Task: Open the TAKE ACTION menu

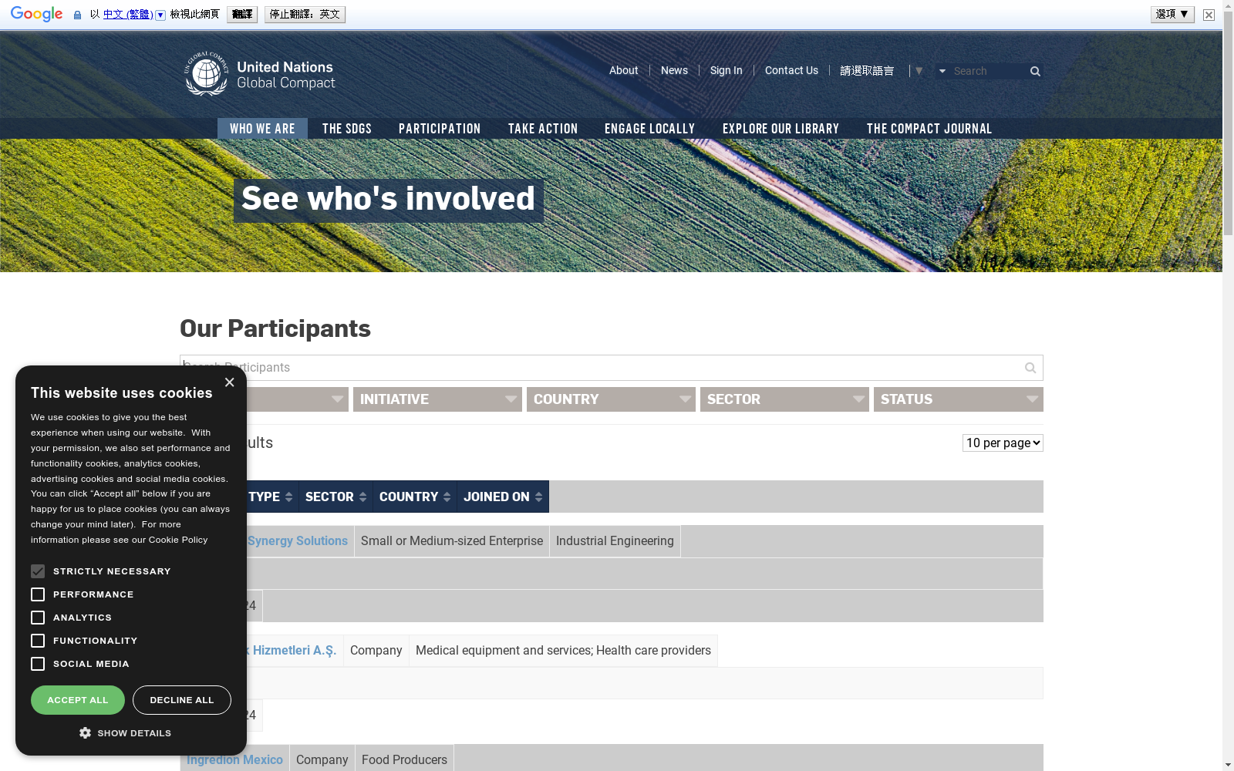Action: tap(543, 129)
